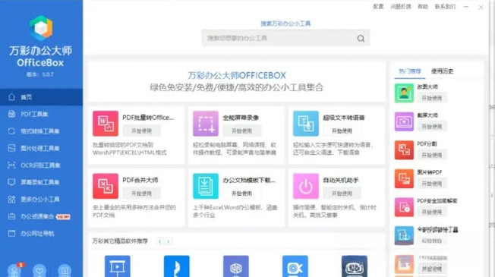Select 更多办公小工具 in the sidebar
This screenshot has width=495, height=277.
coord(41,200)
